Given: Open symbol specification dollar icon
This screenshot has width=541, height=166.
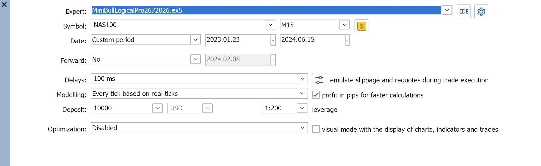Looking at the screenshot, I should tap(361, 26).
